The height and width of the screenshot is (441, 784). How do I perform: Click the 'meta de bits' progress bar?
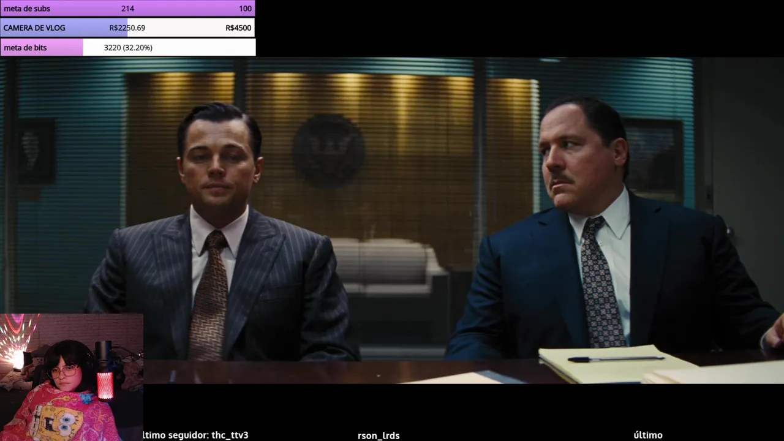[127, 47]
